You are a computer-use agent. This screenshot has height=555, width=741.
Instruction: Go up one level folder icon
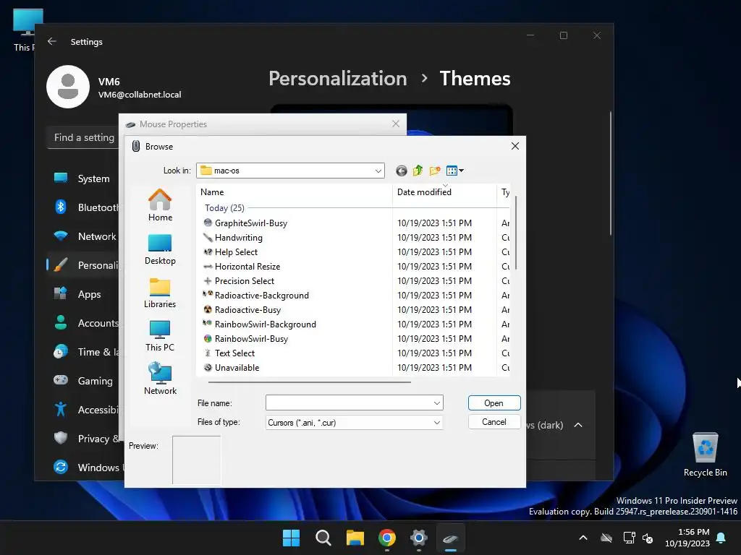(x=418, y=171)
